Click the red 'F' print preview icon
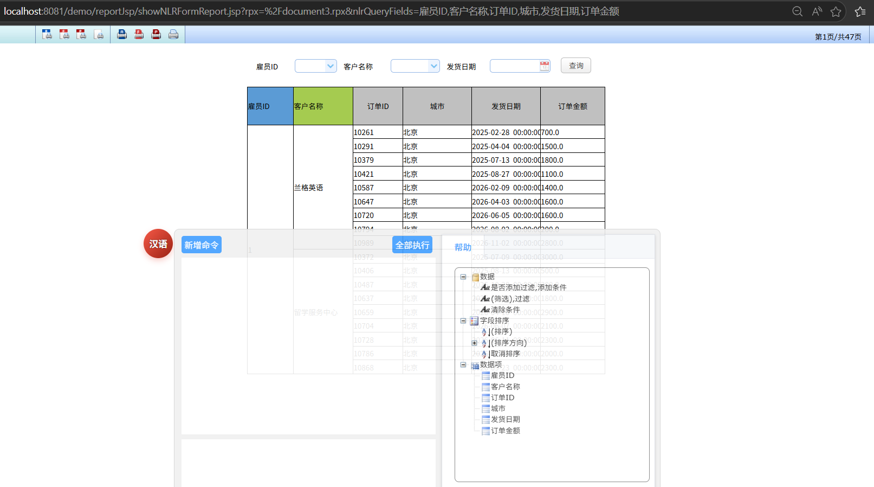The image size is (874, 487). click(x=64, y=35)
